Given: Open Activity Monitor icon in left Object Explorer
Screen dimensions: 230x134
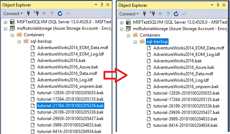Looking at the screenshot, I should (x=68, y=14).
